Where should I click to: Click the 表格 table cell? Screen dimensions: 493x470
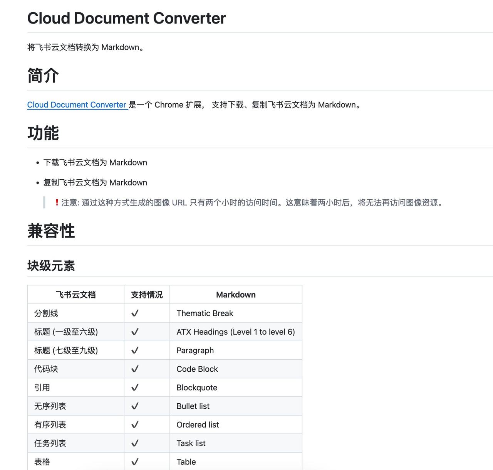click(76, 461)
